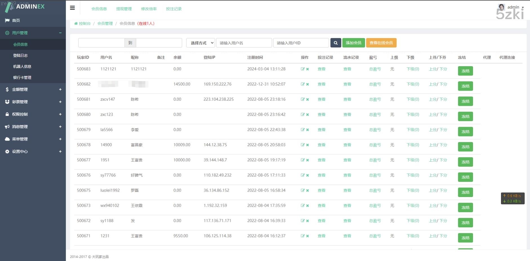Click edit icon for user la5566

pos(302,130)
